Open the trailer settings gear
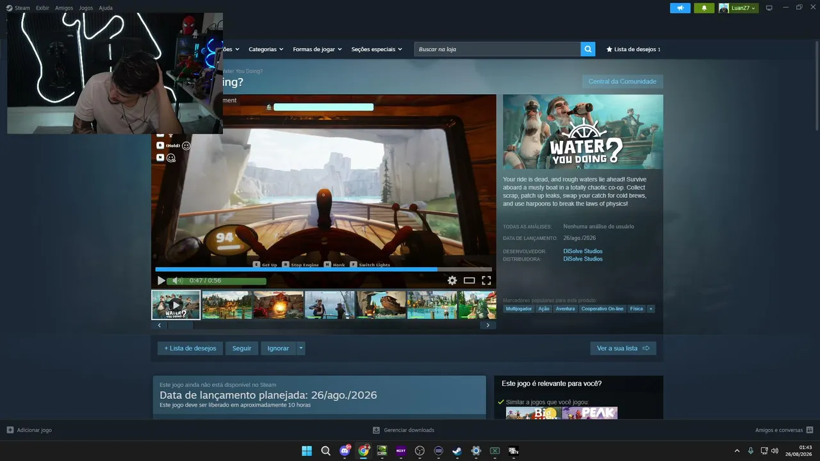This screenshot has height=461, width=820. coord(452,280)
